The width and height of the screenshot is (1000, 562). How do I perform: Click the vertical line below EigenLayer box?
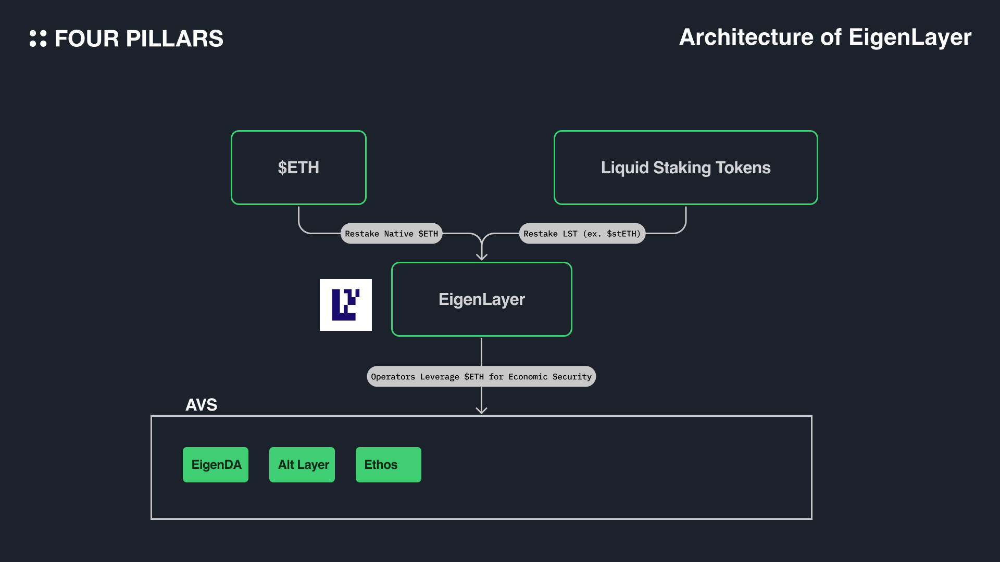(481, 352)
